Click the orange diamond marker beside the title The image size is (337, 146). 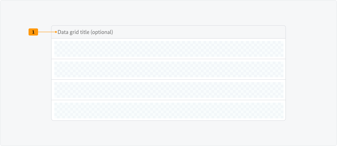(x=56, y=32)
